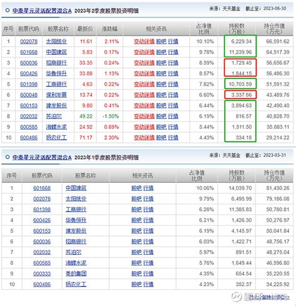Open 工商银行 stock name in Q2 table
The image size is (296, 306).
click(x=56, y=84)
